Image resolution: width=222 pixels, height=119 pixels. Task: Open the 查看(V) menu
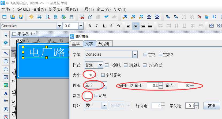coord(39,9)
